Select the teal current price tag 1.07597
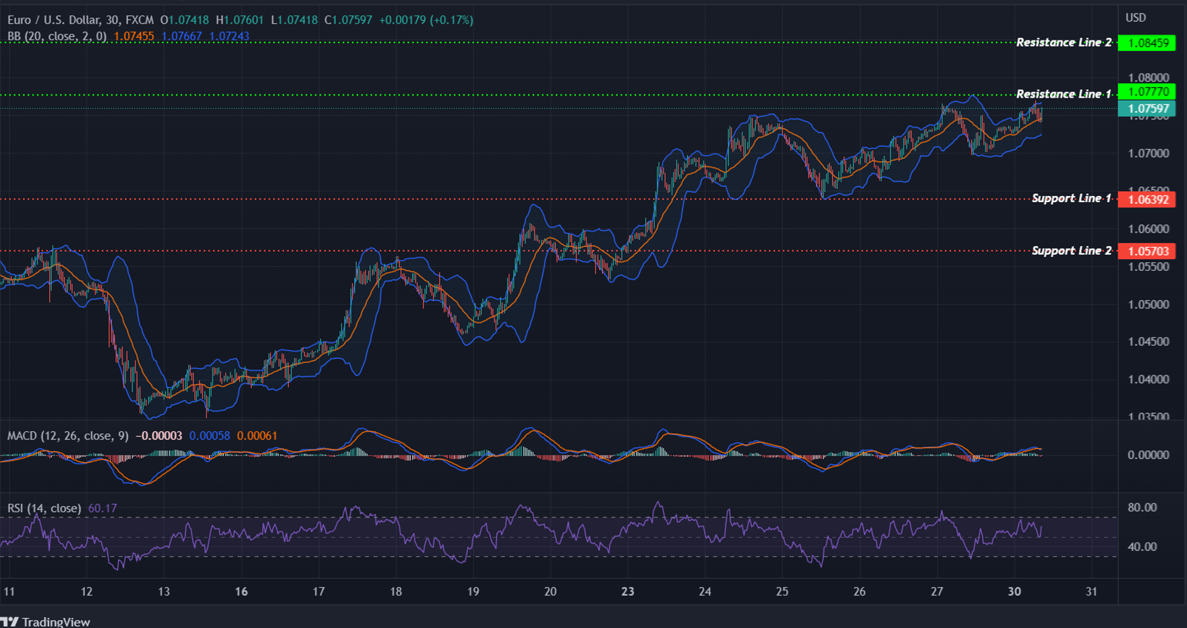This screenshot has width=1187, height=628. [1147, 108]
